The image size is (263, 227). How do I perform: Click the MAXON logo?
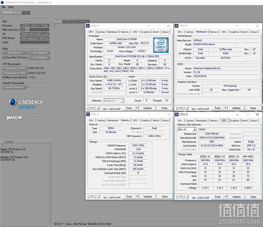[x=14, y=117]
